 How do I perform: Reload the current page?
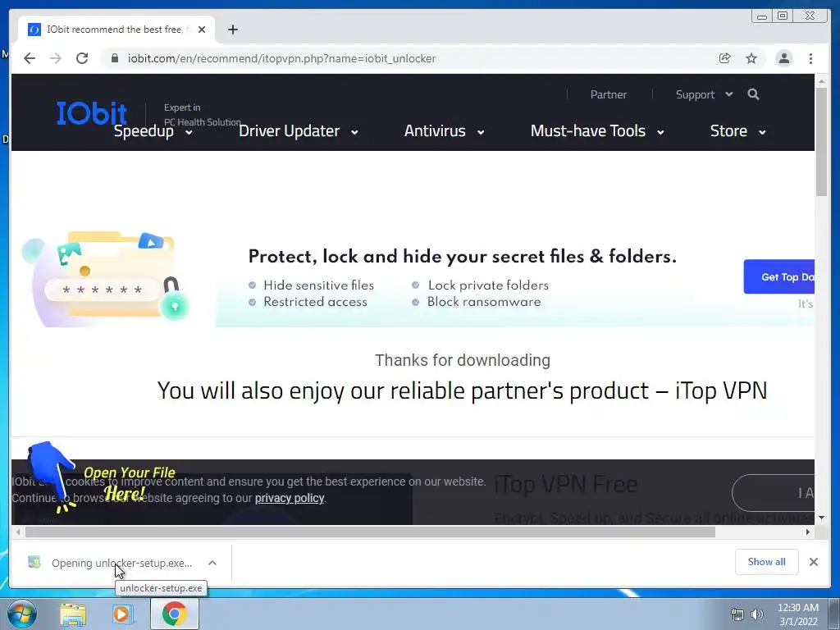[82, 58]
